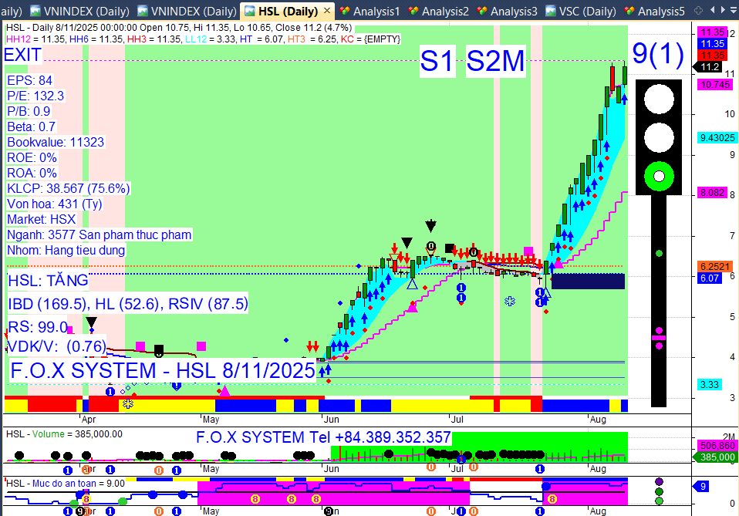Close the HSL (Daily) tab
739x516 pixels.
click(326, 10)
